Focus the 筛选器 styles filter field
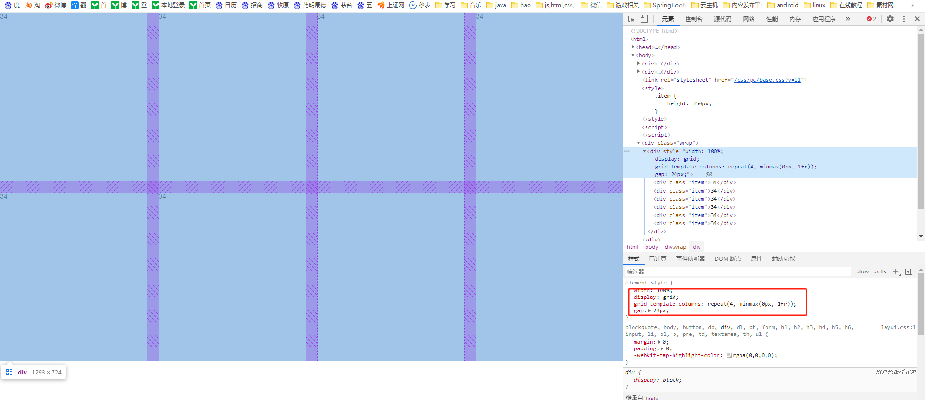Screen dimensions: 925x400 738,271
